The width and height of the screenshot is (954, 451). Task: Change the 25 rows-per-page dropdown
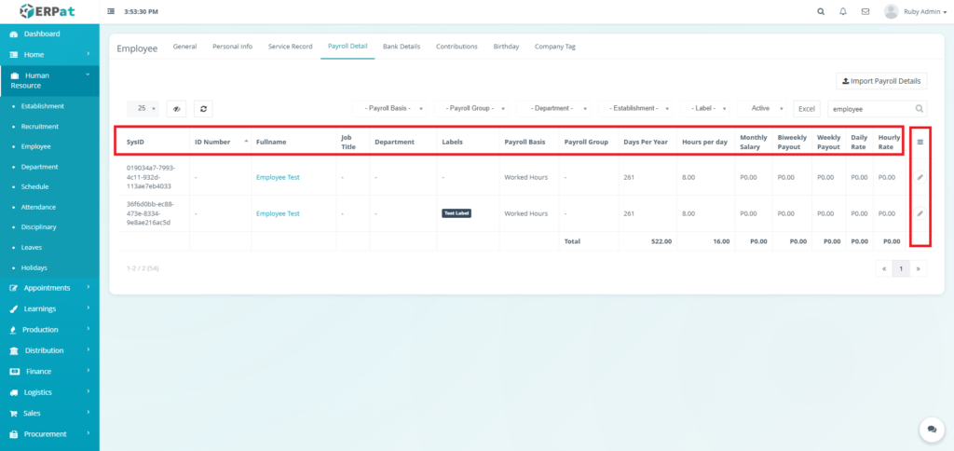tap(146, 108)
